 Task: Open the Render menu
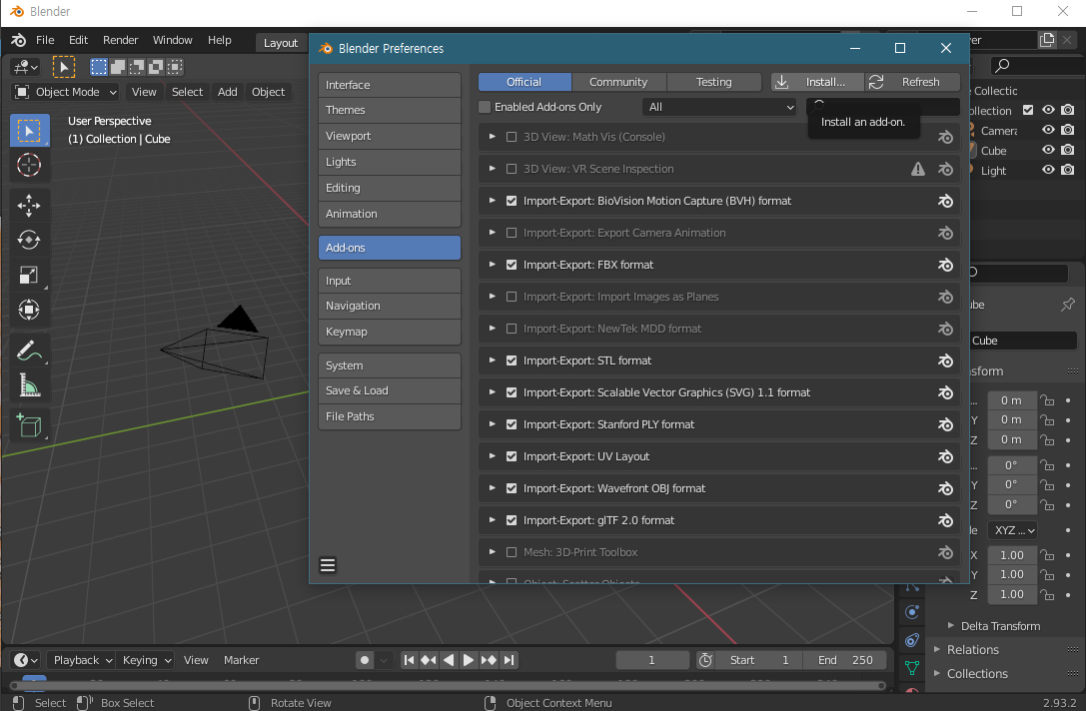[121, 40]
